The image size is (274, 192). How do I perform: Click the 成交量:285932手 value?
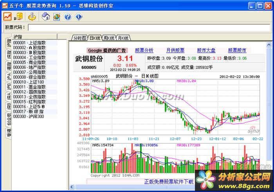pyautogui.click(x=197, y=67)
